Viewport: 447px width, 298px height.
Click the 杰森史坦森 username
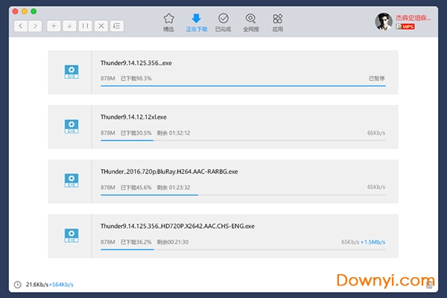pos(413,16)
